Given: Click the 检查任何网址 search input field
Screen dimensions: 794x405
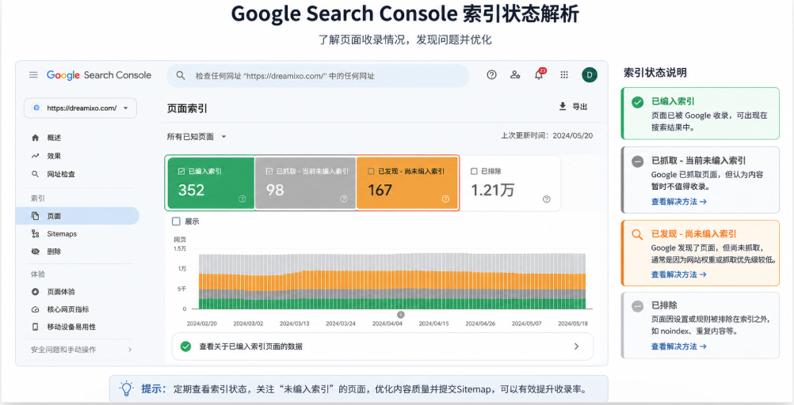Looking at the screenshot, I should click(318, 76).
